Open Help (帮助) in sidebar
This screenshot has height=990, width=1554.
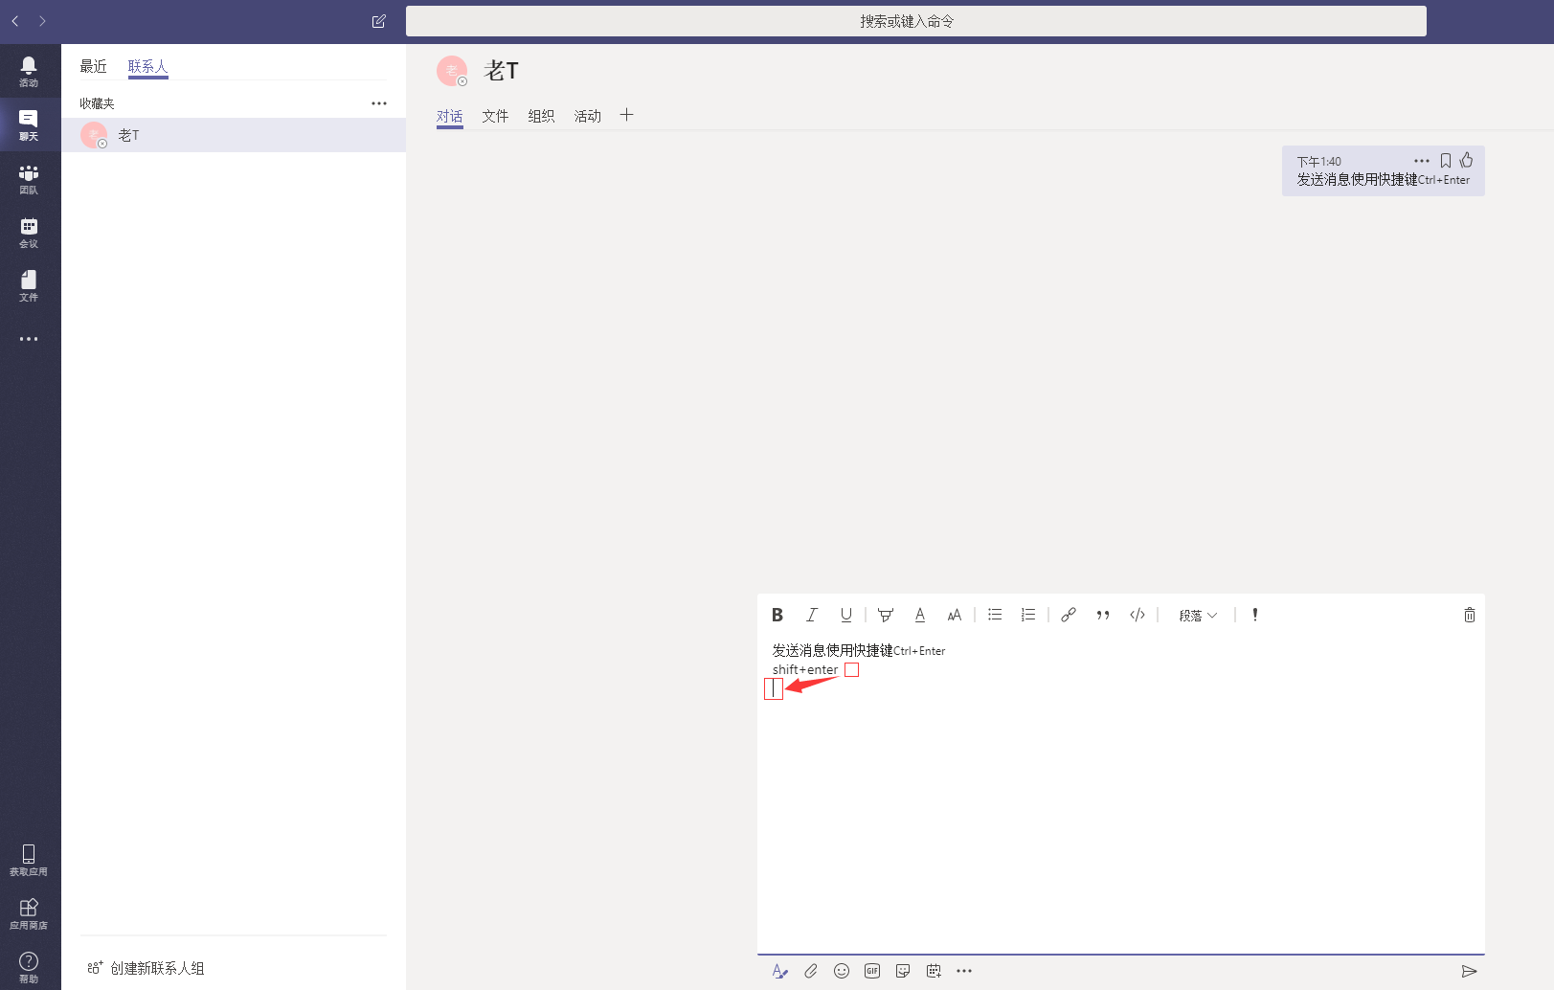(29, 967)
